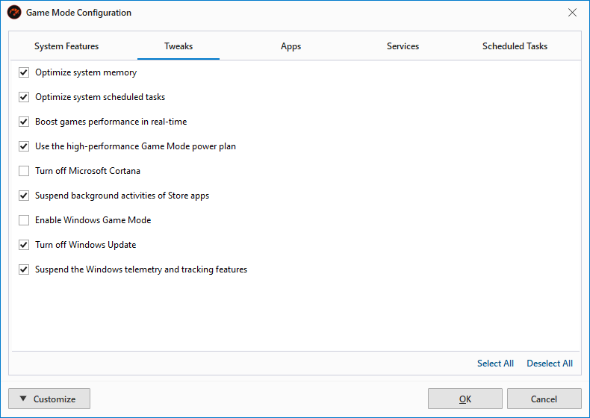Uncheck high-performance Game Mode power plan
The image size is (590, 418).
click(24, 146)
